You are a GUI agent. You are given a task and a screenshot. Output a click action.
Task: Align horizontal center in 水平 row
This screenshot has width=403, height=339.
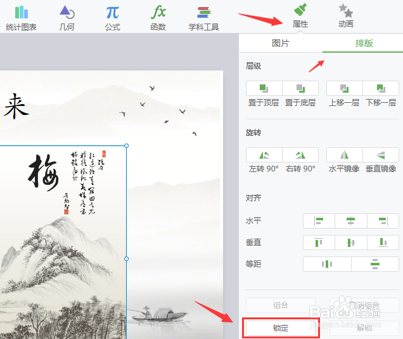351,221
